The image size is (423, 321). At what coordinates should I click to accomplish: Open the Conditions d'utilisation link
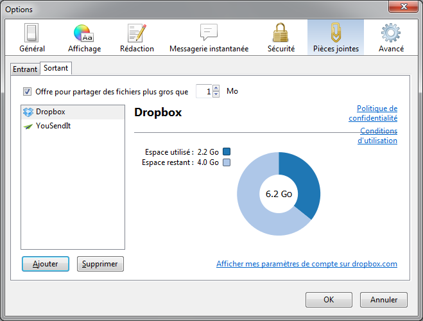377,135
